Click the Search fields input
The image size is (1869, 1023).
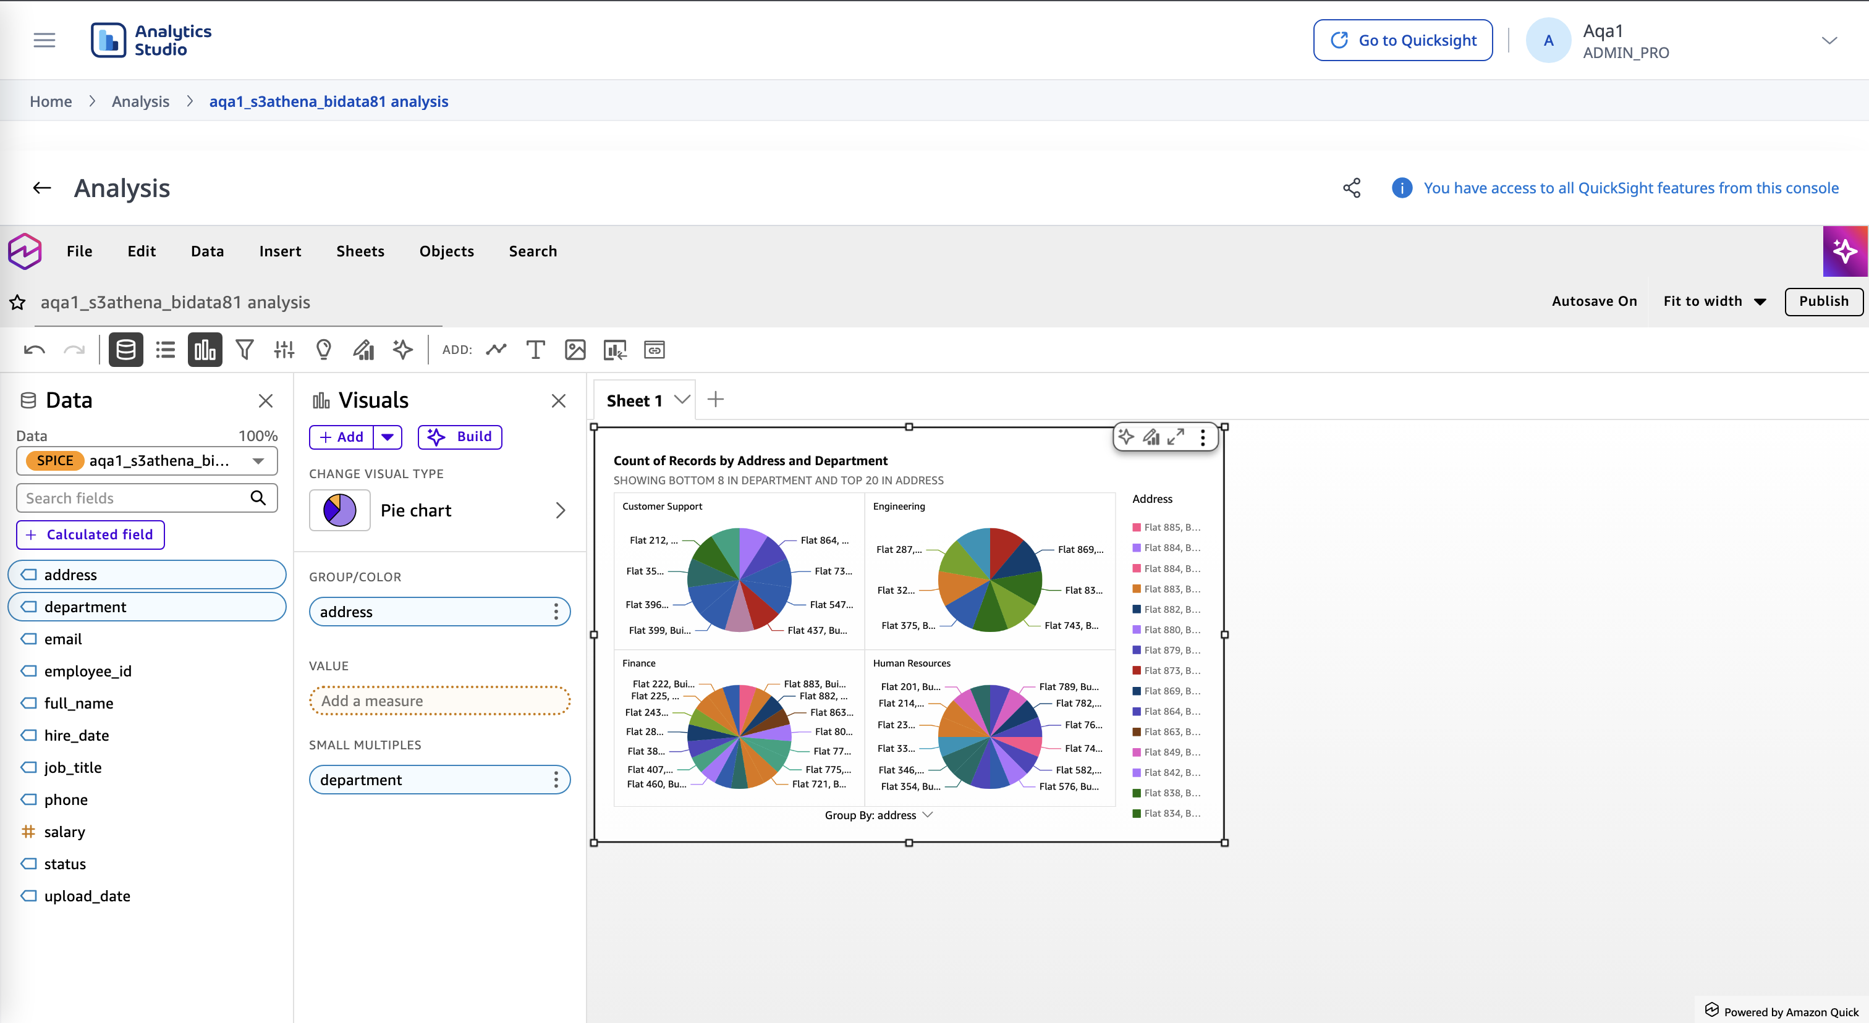(x=146, y=498)
